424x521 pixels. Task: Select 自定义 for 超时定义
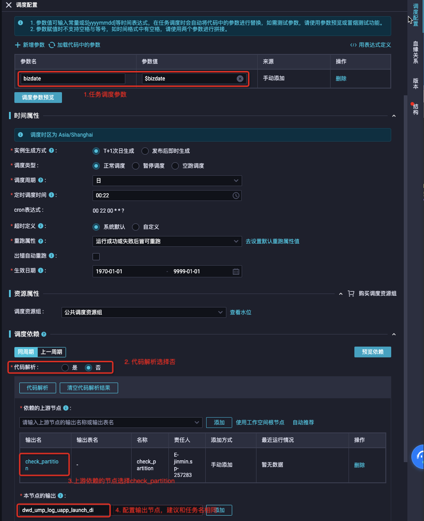click(136, 227)
